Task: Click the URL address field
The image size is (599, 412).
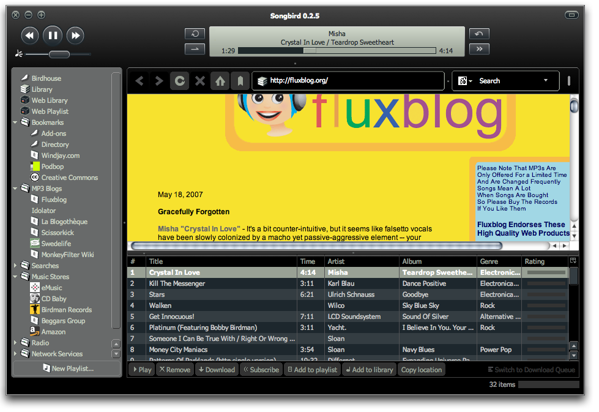Action: coord(348,81)
